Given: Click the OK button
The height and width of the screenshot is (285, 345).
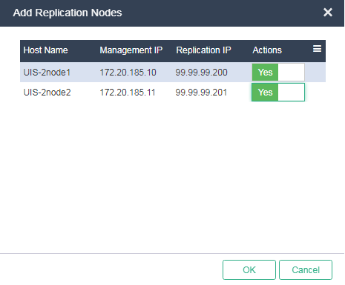Looking at the screenshot, I should pyautogui.click(x=249, y=269).
